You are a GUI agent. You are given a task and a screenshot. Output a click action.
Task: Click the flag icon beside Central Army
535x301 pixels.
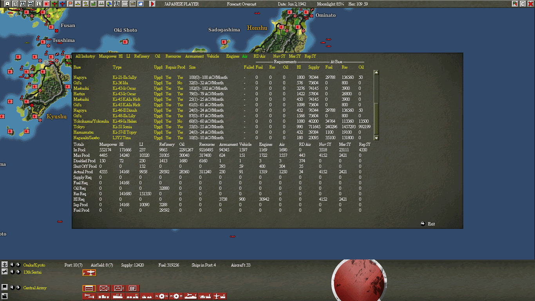click(5, 288)
